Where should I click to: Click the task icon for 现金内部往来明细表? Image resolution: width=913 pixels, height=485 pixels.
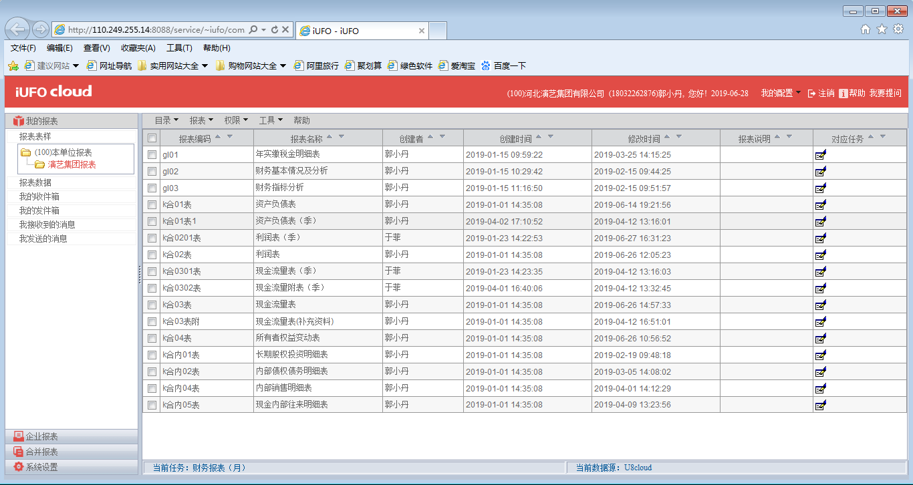pos(820,405)
